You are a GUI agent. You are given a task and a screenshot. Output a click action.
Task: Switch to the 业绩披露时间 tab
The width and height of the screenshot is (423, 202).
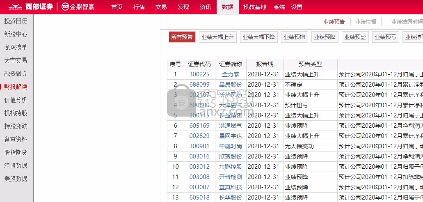pyautogui.click(x=407, y=22)
